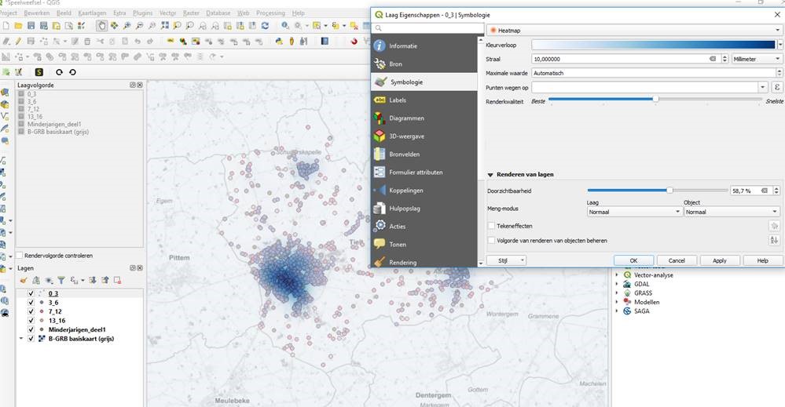Click the Apply button
Image resolution: width=785 pixels, height=407 pixels.
[720, 260]
